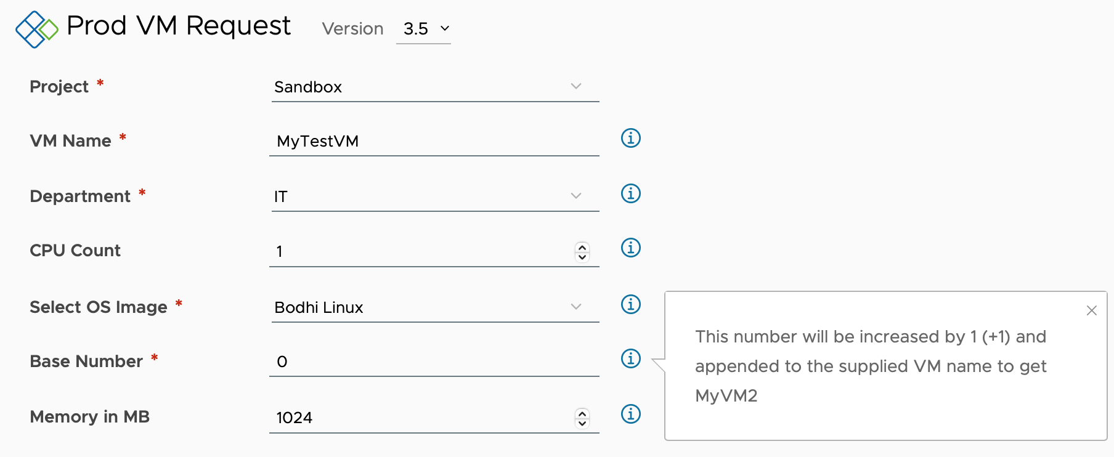Open the Version 3.5 dropdown

(x=423, y=29)
